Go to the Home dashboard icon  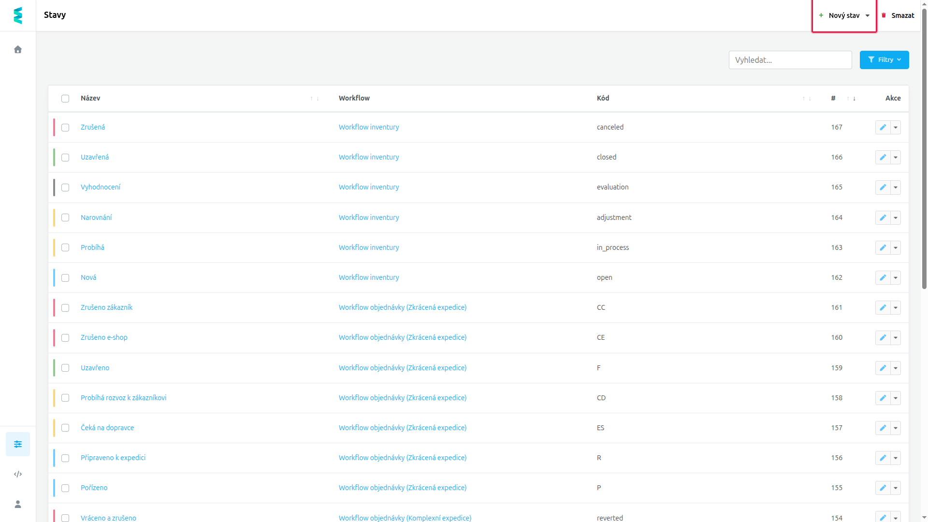tap(18, 49)
